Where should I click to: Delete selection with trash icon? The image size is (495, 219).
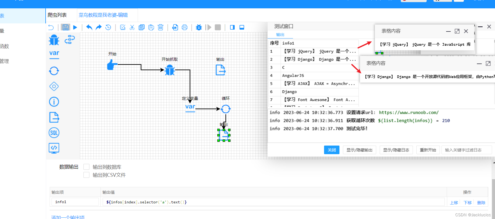click(x=161, y=27)
